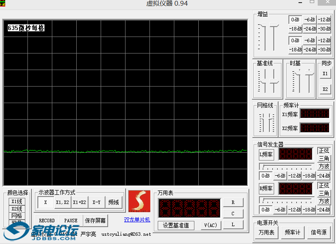336x244 pixels.
Task: Select multimeter C capacitance mode
Action: (x=233, y=214)
